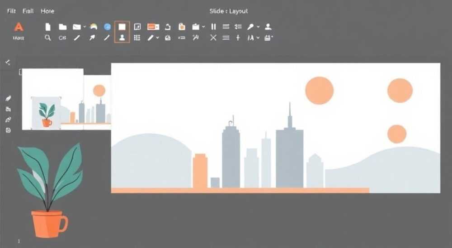Click the rainbow arch colored icon

click(x=94, y=27)
